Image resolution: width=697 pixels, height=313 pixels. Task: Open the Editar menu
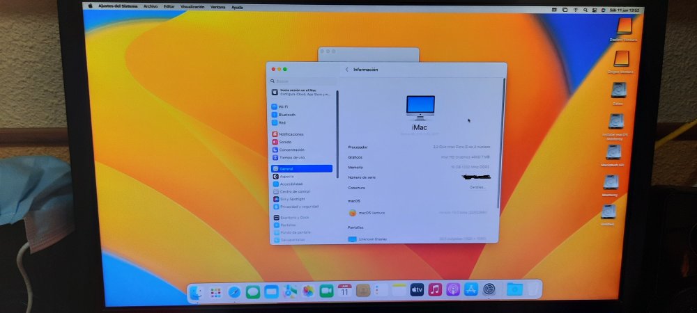(169, 7)
